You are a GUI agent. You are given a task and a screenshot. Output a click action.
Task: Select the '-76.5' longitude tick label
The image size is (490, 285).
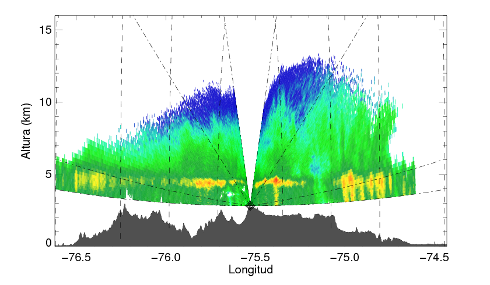[76, 257]
